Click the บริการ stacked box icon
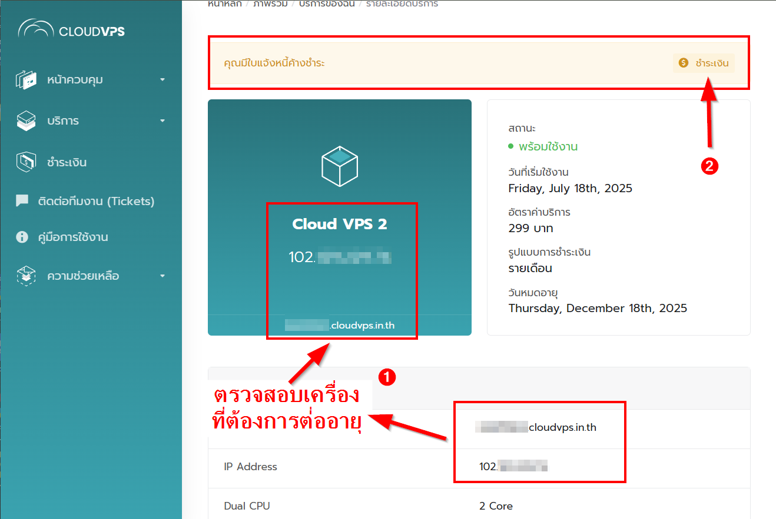 26,121
